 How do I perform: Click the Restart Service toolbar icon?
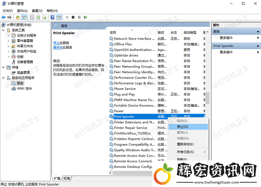[85, 17]
